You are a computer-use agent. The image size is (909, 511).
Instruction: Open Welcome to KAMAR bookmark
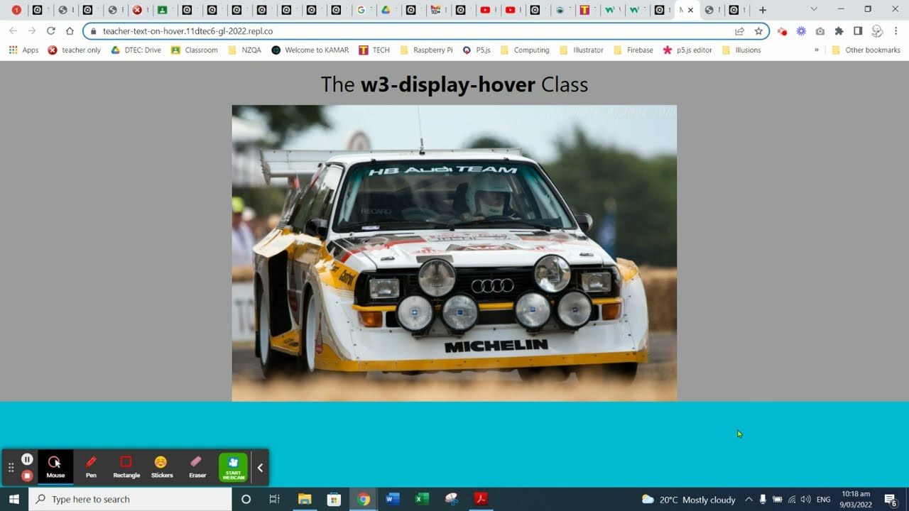310,50
